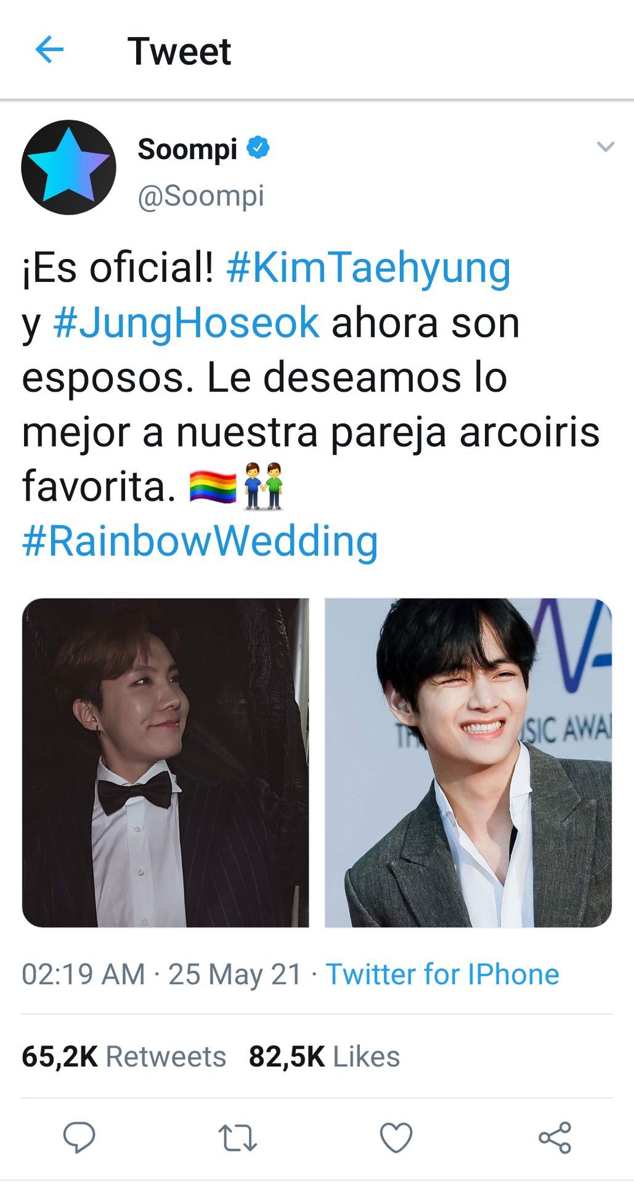634x1184 pixels.
Task: Click the Twitter for IPhone source link
Action: (442, 975)
